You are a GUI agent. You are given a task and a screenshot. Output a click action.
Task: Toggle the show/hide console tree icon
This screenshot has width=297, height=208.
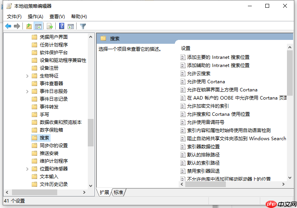pos(38,26)
